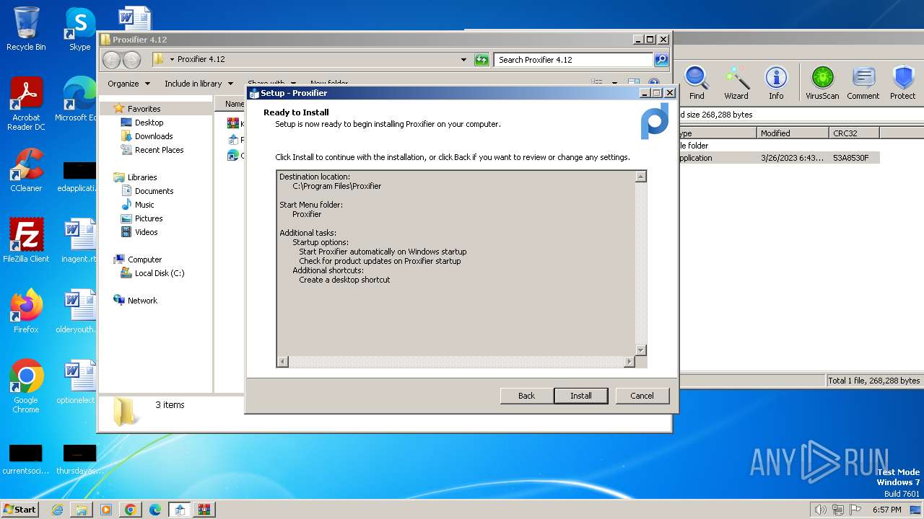Open the Chrome taskbar icon

pos(130,510)
